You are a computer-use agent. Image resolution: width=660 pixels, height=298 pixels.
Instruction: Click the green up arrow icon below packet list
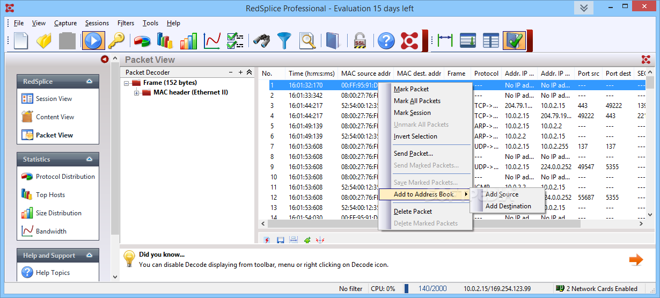point(307,241)
